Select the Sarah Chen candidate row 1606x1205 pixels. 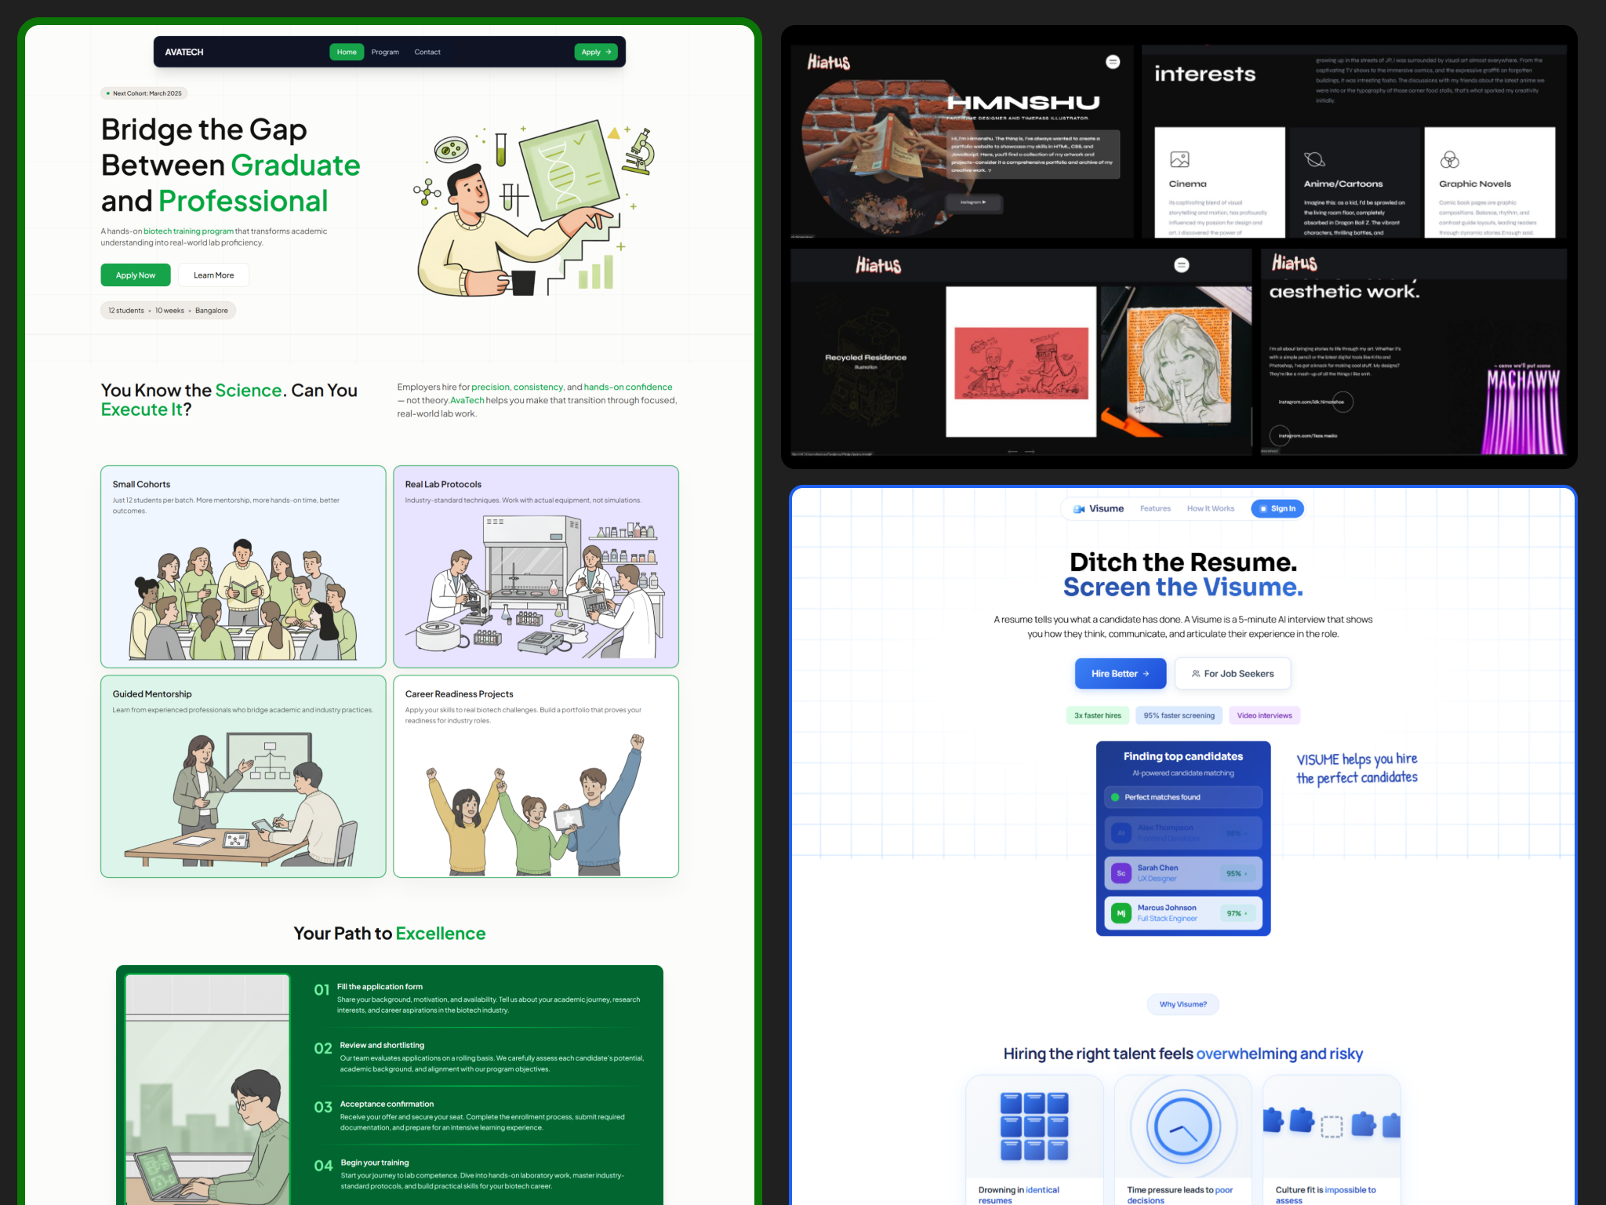pyautogui.click(x=1183, y=873)
